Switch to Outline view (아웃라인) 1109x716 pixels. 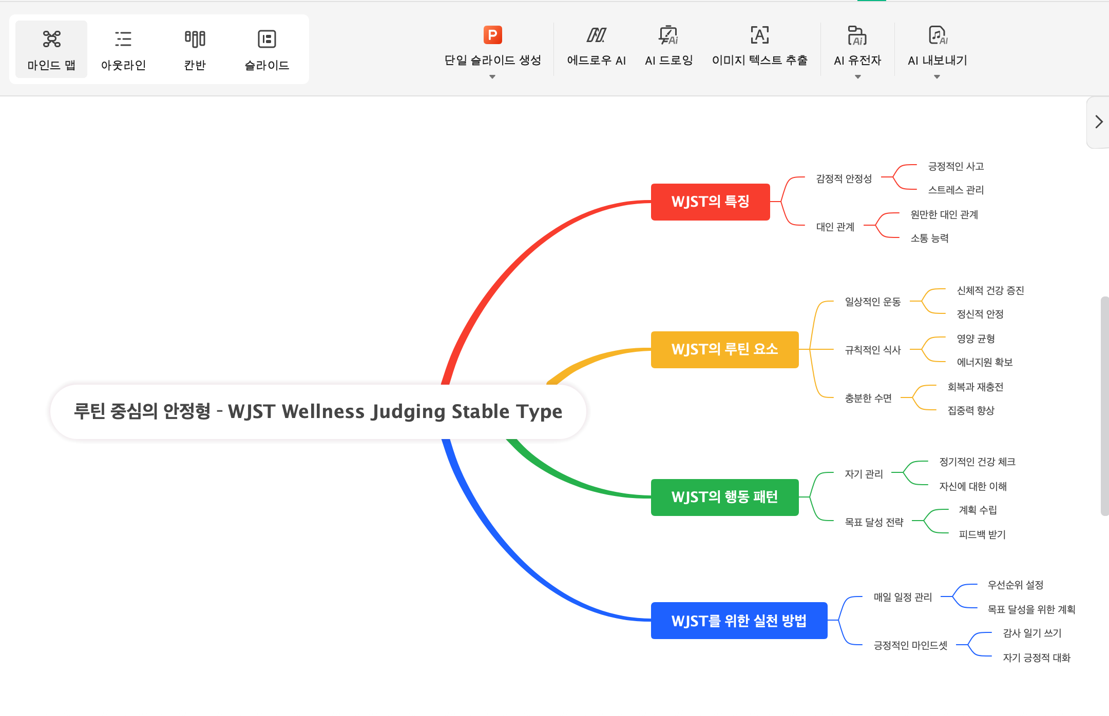coord(123,50)
